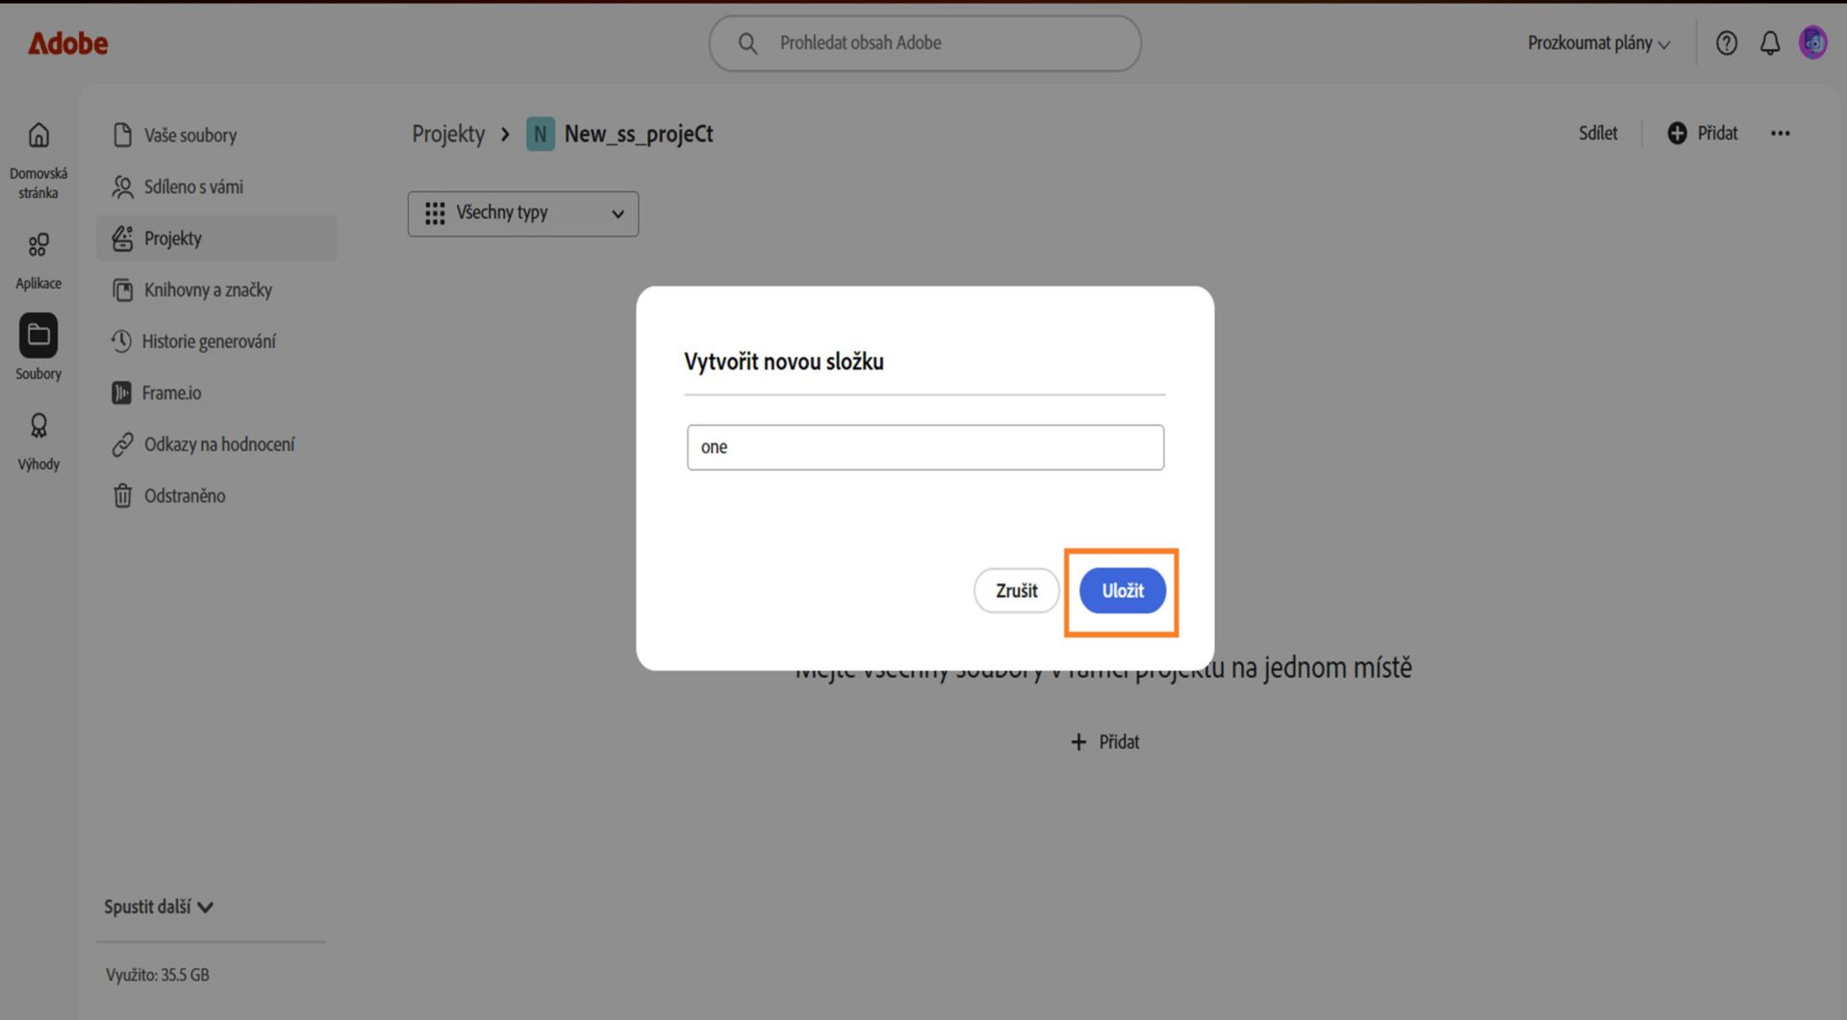Open the help question mark icon

(x=1727, y=42)
